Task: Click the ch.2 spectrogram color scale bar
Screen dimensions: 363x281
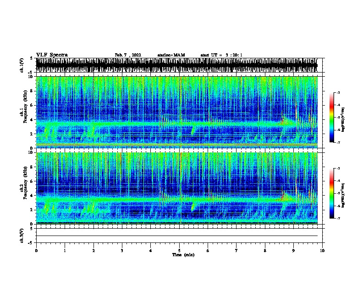Action: pyautogui.click(x=332, y=193)
